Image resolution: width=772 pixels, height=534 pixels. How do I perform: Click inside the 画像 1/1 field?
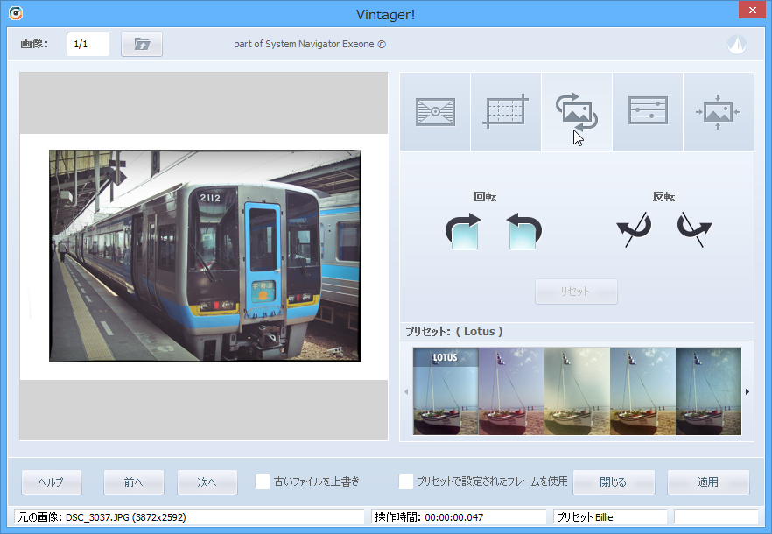click(88, 43)
